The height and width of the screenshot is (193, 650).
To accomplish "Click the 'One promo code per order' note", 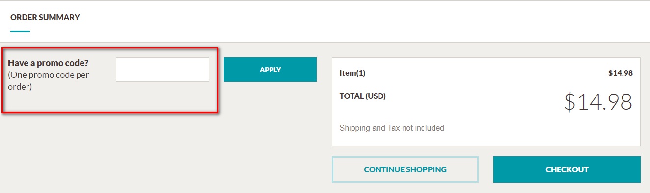I will (x=49, y=81).
